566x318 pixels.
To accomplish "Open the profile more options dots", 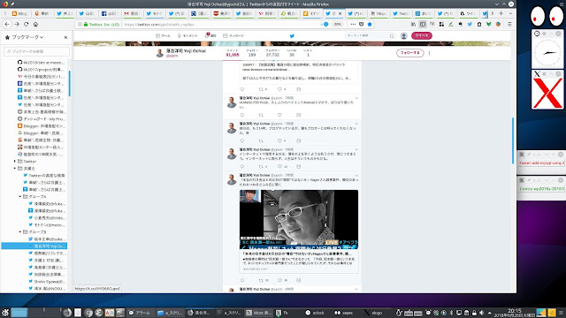I will (x=429, y=53).
